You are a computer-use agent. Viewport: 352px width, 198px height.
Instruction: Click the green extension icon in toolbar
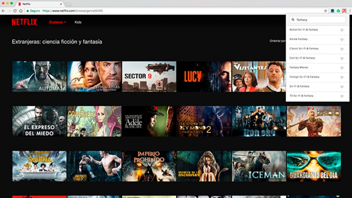pyautogui.click(x=338, y=11)
